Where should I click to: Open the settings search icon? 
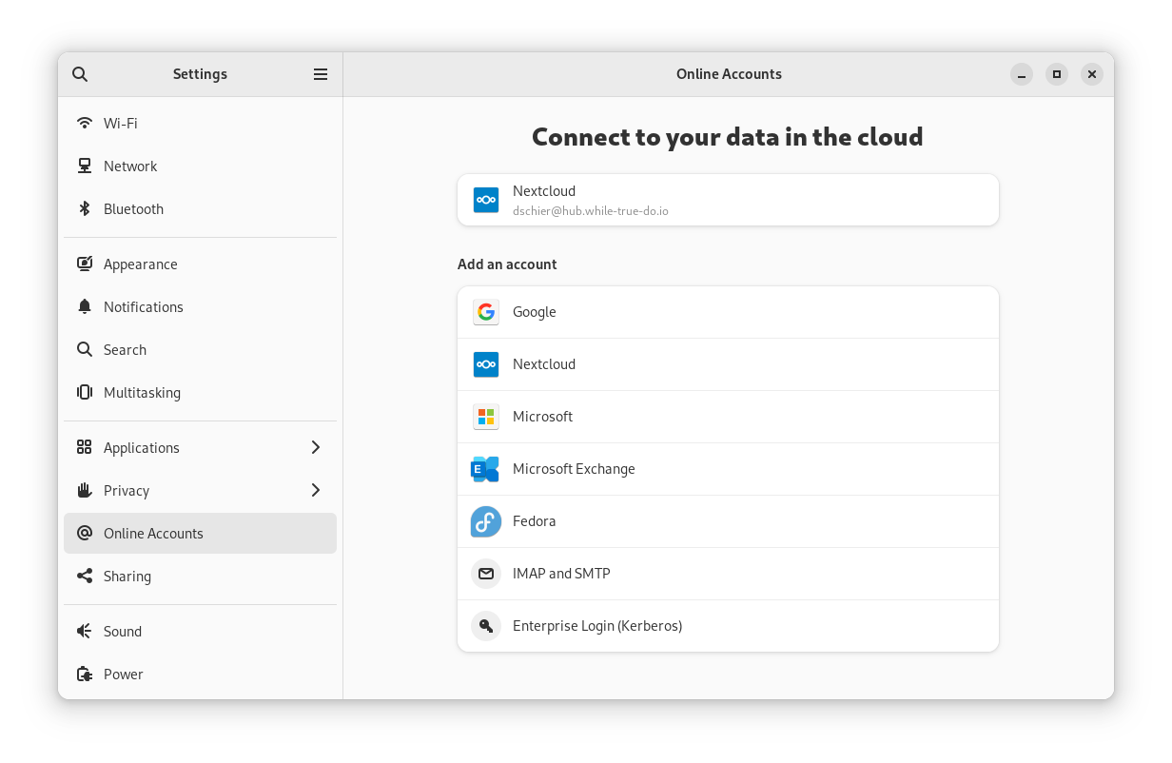click(80, 74)
